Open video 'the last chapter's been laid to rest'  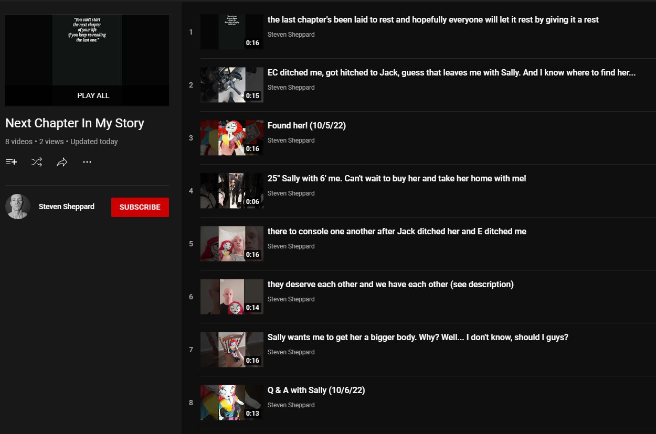click(x=433, y=19)
